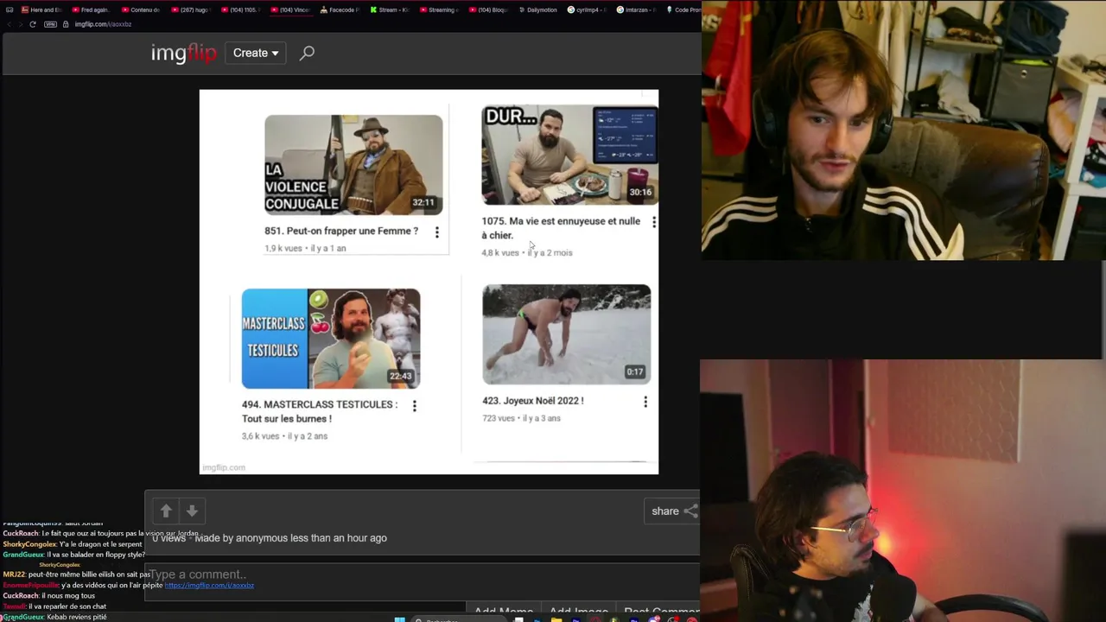This screenshot has height=622, width=1106.
Task: Open the Create dropdown menu
Action: pos(256,53)
